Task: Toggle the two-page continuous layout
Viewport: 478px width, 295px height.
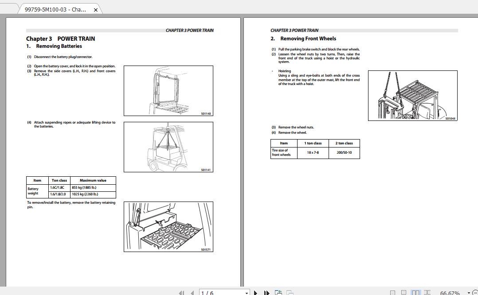Action: (x=428, y=292)
